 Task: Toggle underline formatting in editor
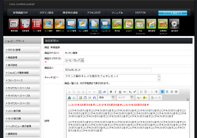[x=120, y=92]
